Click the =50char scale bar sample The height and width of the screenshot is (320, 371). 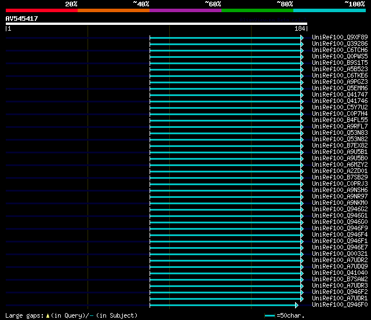[270, 316]
